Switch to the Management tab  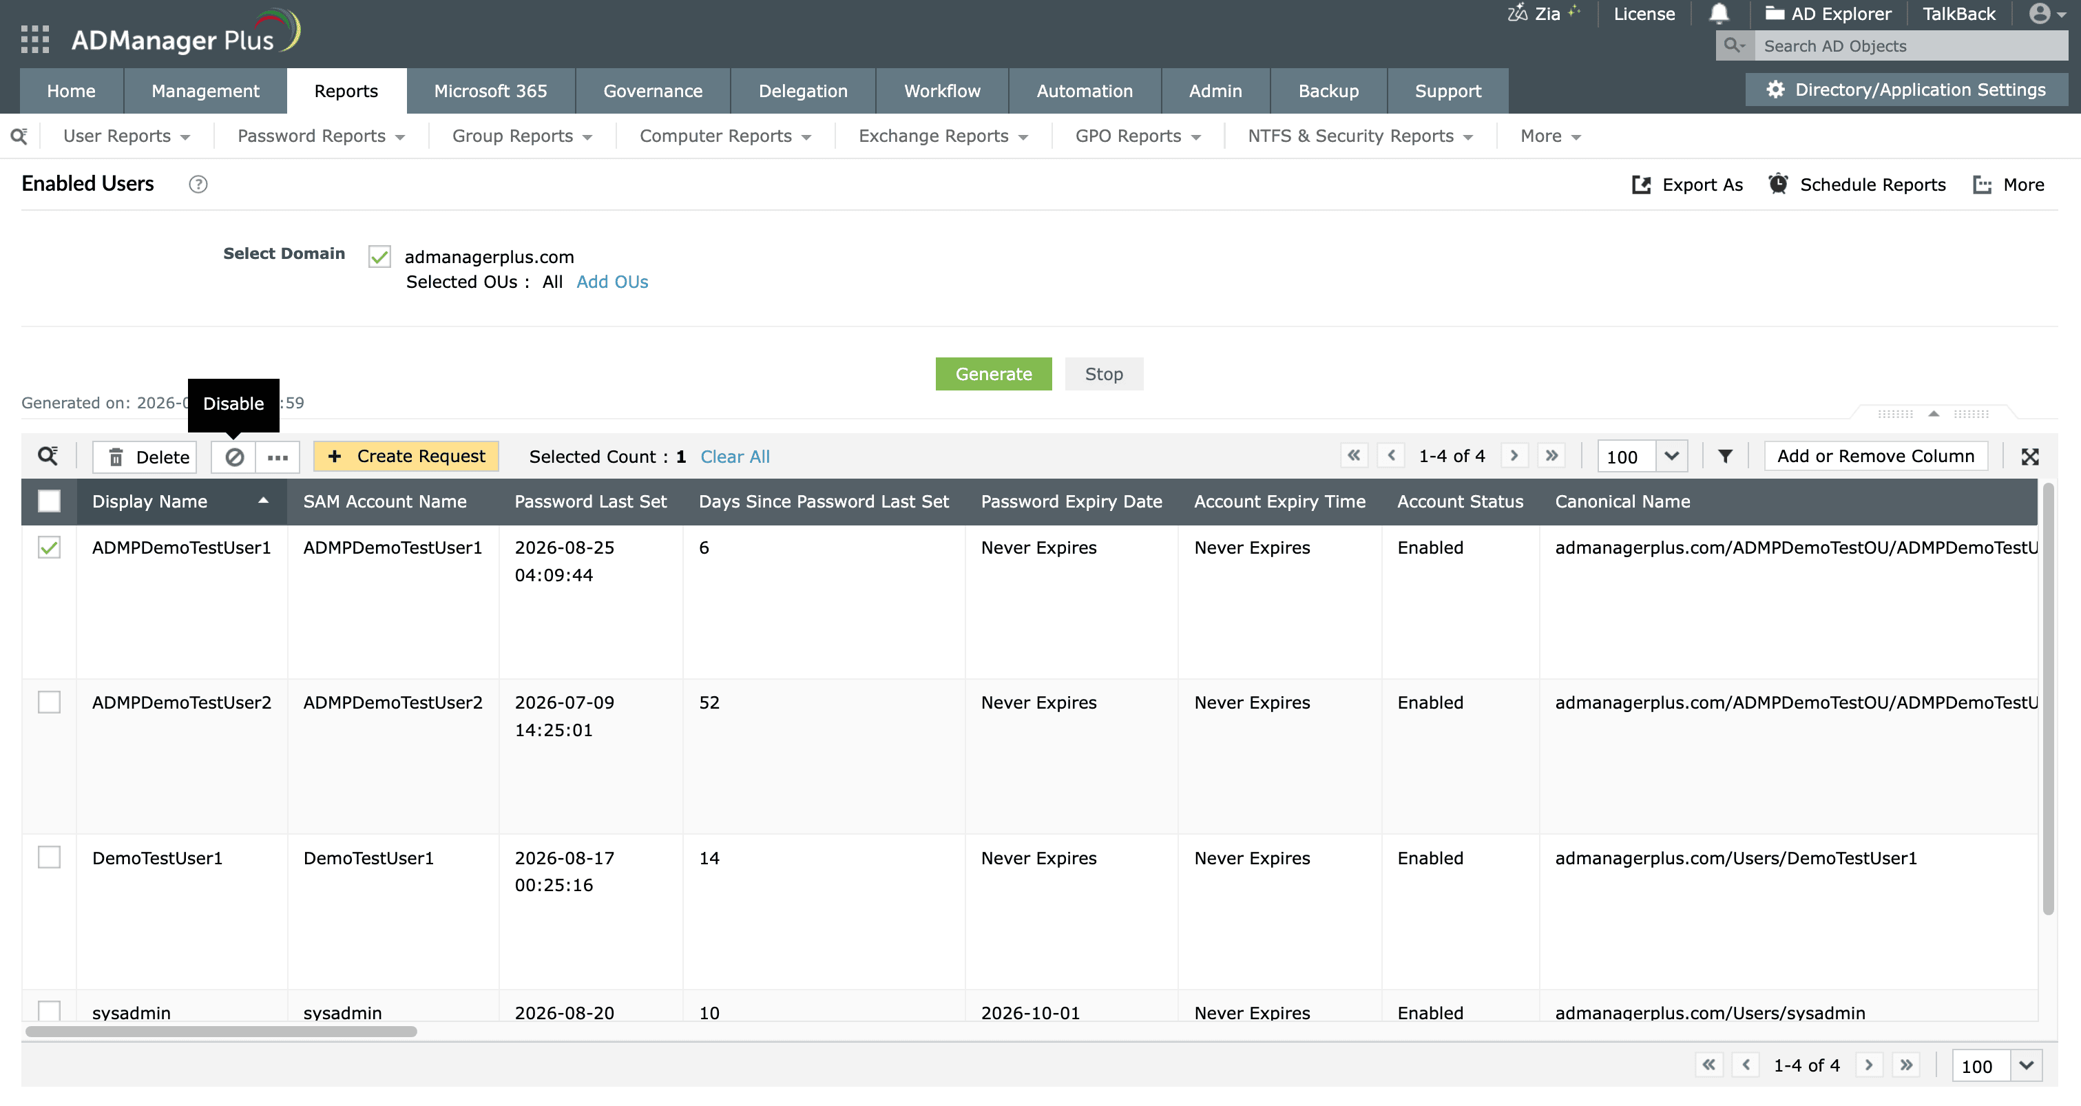click(205, 92)
